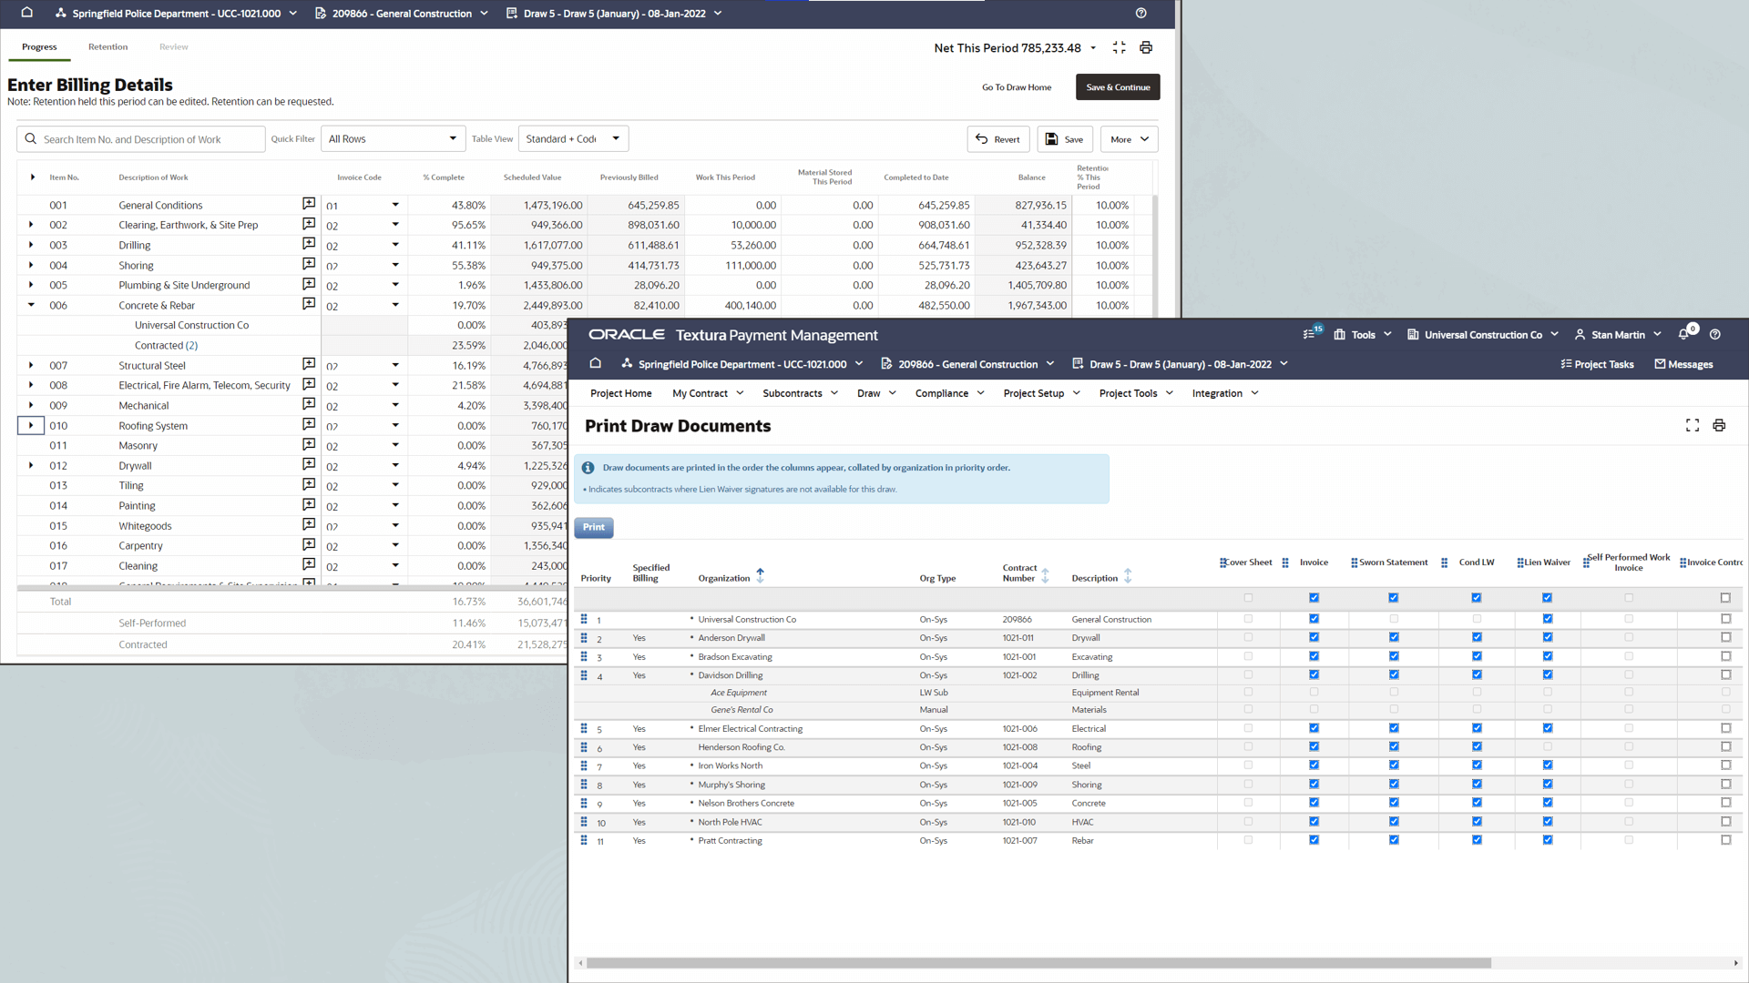Screen dimensions: 1749x983
Task: Open the Standard + Code table view dropdown
Action: (573, 139)
